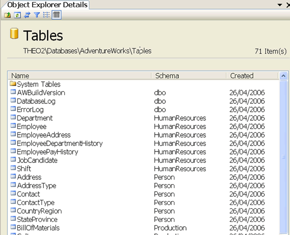This screenshot has width=290, height=235.
Task: Switch to List view icon
Action: tap(46, 15)
